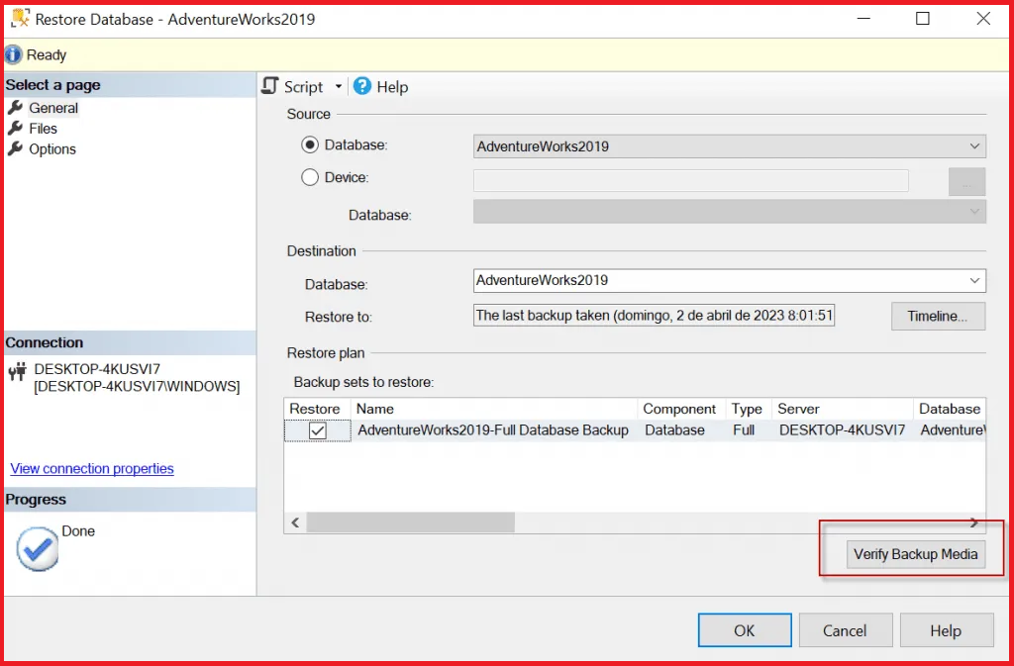Select the AdventureWorks2019-Full Database Backup name cell
The height and width of the screenshot is (666, 1014).
[x=493, y=430]
